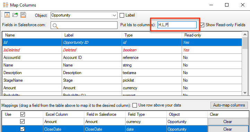Enable Use row above your data
This screenshot has height=132, width=250.
(135, 105)
